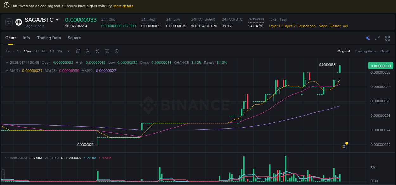This screenshot has width=396, height=185.
Task: Select the 1s interval
Action: 19,51
